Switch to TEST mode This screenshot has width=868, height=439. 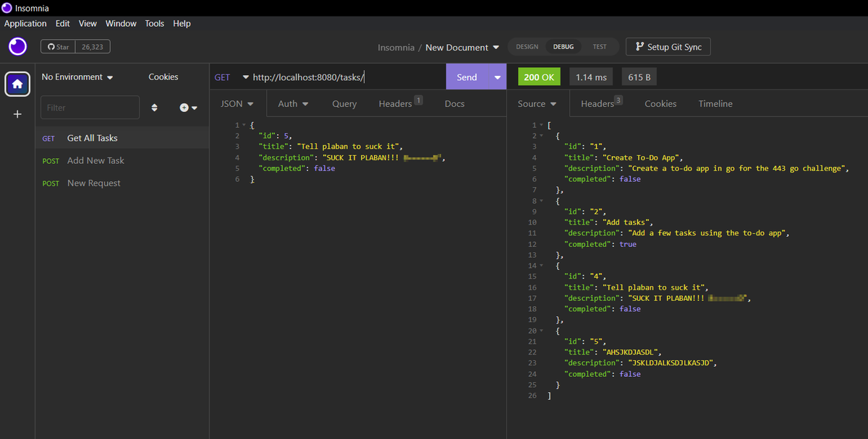pos(600,47)
